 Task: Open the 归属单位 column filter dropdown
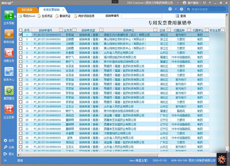click(x=207, y=30)
